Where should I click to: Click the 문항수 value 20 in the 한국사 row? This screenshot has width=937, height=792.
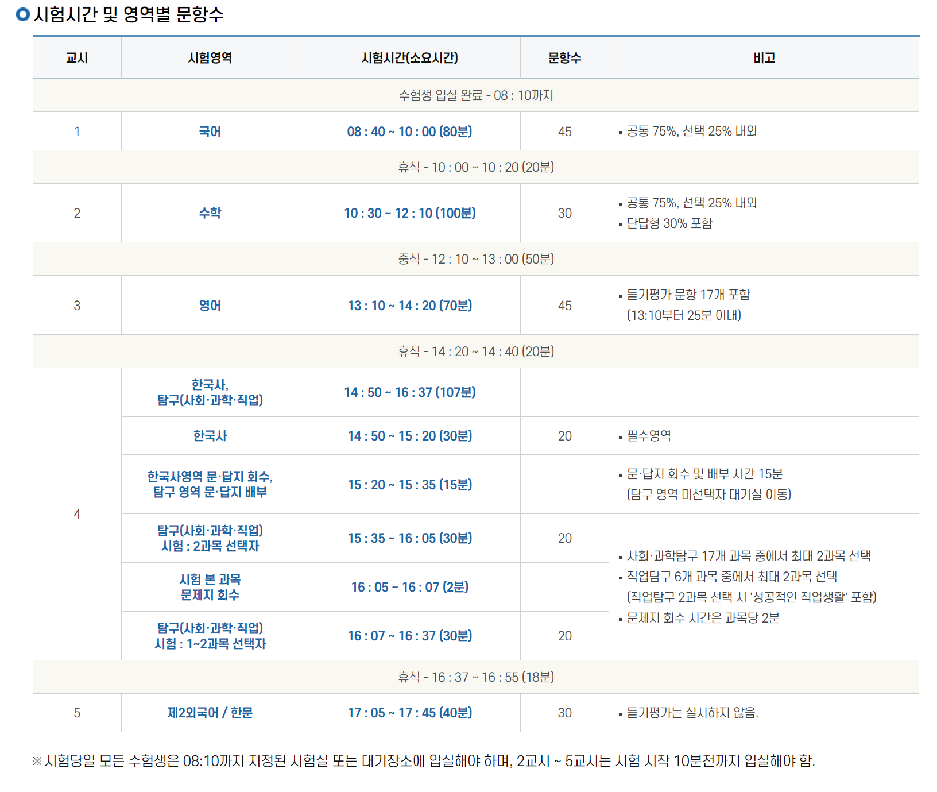point(564,436)
